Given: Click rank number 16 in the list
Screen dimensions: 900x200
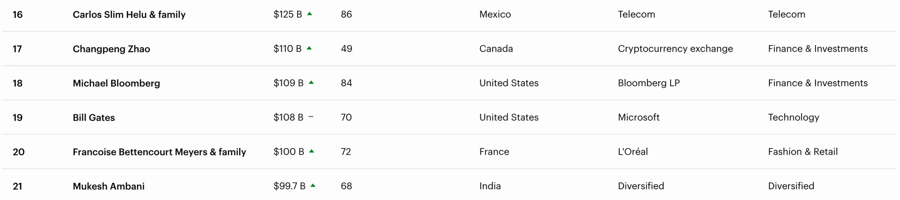Looking at the screenshot, I should tap(18, 15).
